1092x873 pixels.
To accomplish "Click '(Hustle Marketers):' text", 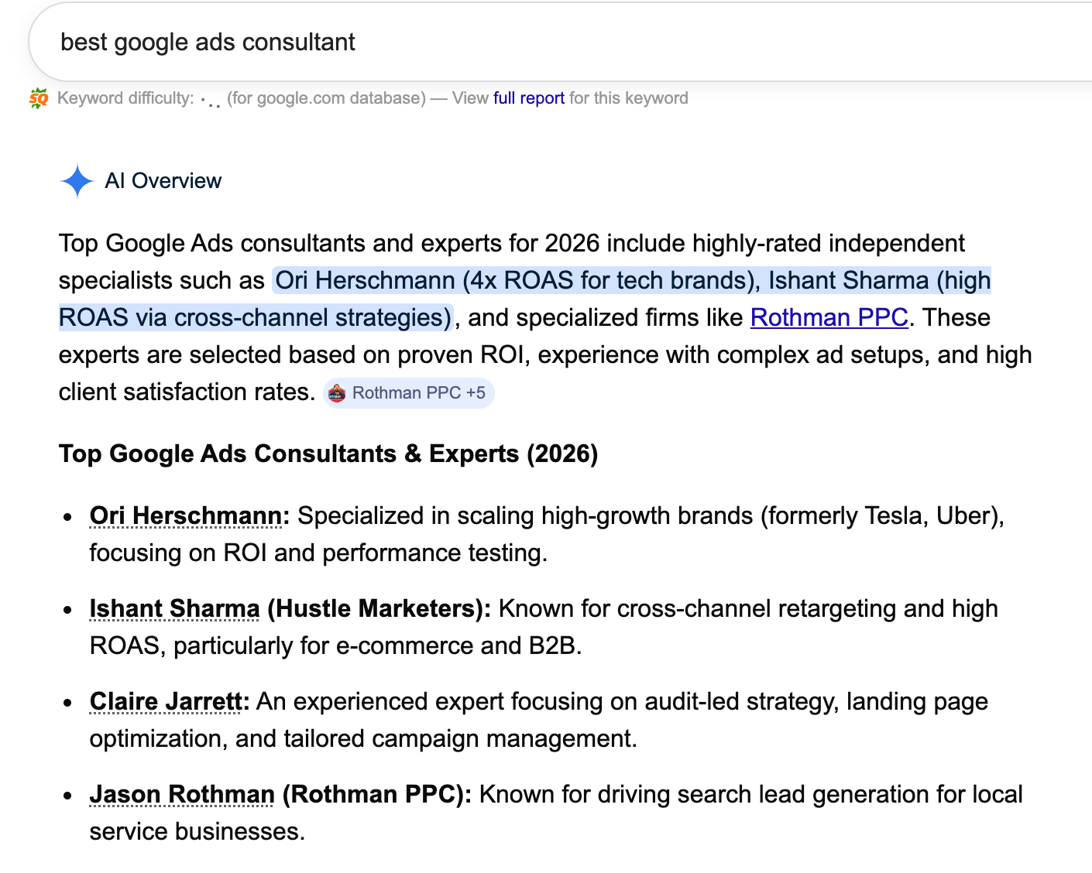I will tap(379, 608).
